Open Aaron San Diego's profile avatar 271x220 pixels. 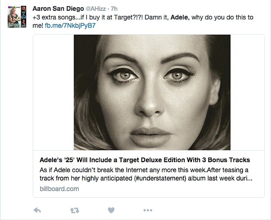(x=16, y=17)
